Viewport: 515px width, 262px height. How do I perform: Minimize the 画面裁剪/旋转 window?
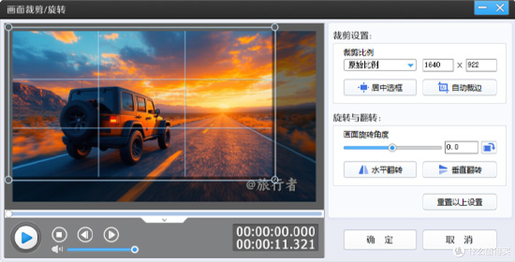coord(483,8)
